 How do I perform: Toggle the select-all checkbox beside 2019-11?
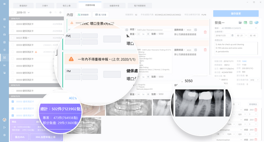[13, 13]
